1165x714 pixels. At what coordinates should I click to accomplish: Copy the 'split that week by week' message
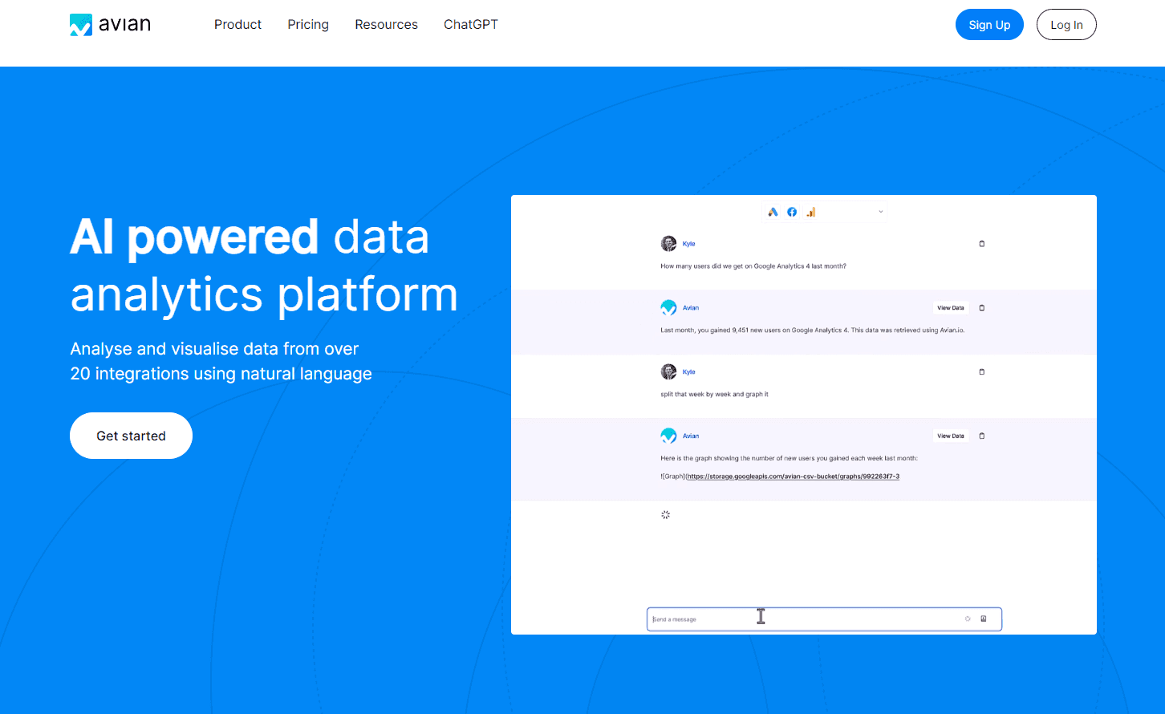[x=982, y=372]
